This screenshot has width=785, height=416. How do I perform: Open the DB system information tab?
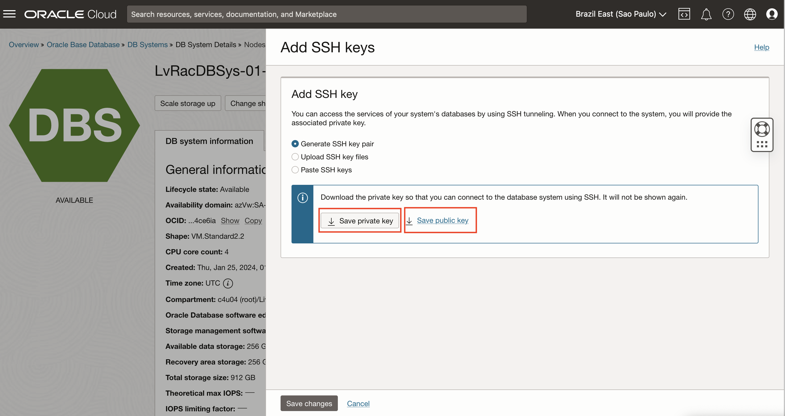coord(209,141)
